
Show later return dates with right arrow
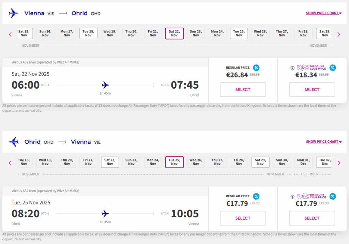point(338,163)
